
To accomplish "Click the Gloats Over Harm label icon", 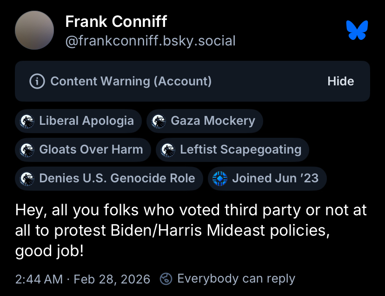I will [27, 150].
